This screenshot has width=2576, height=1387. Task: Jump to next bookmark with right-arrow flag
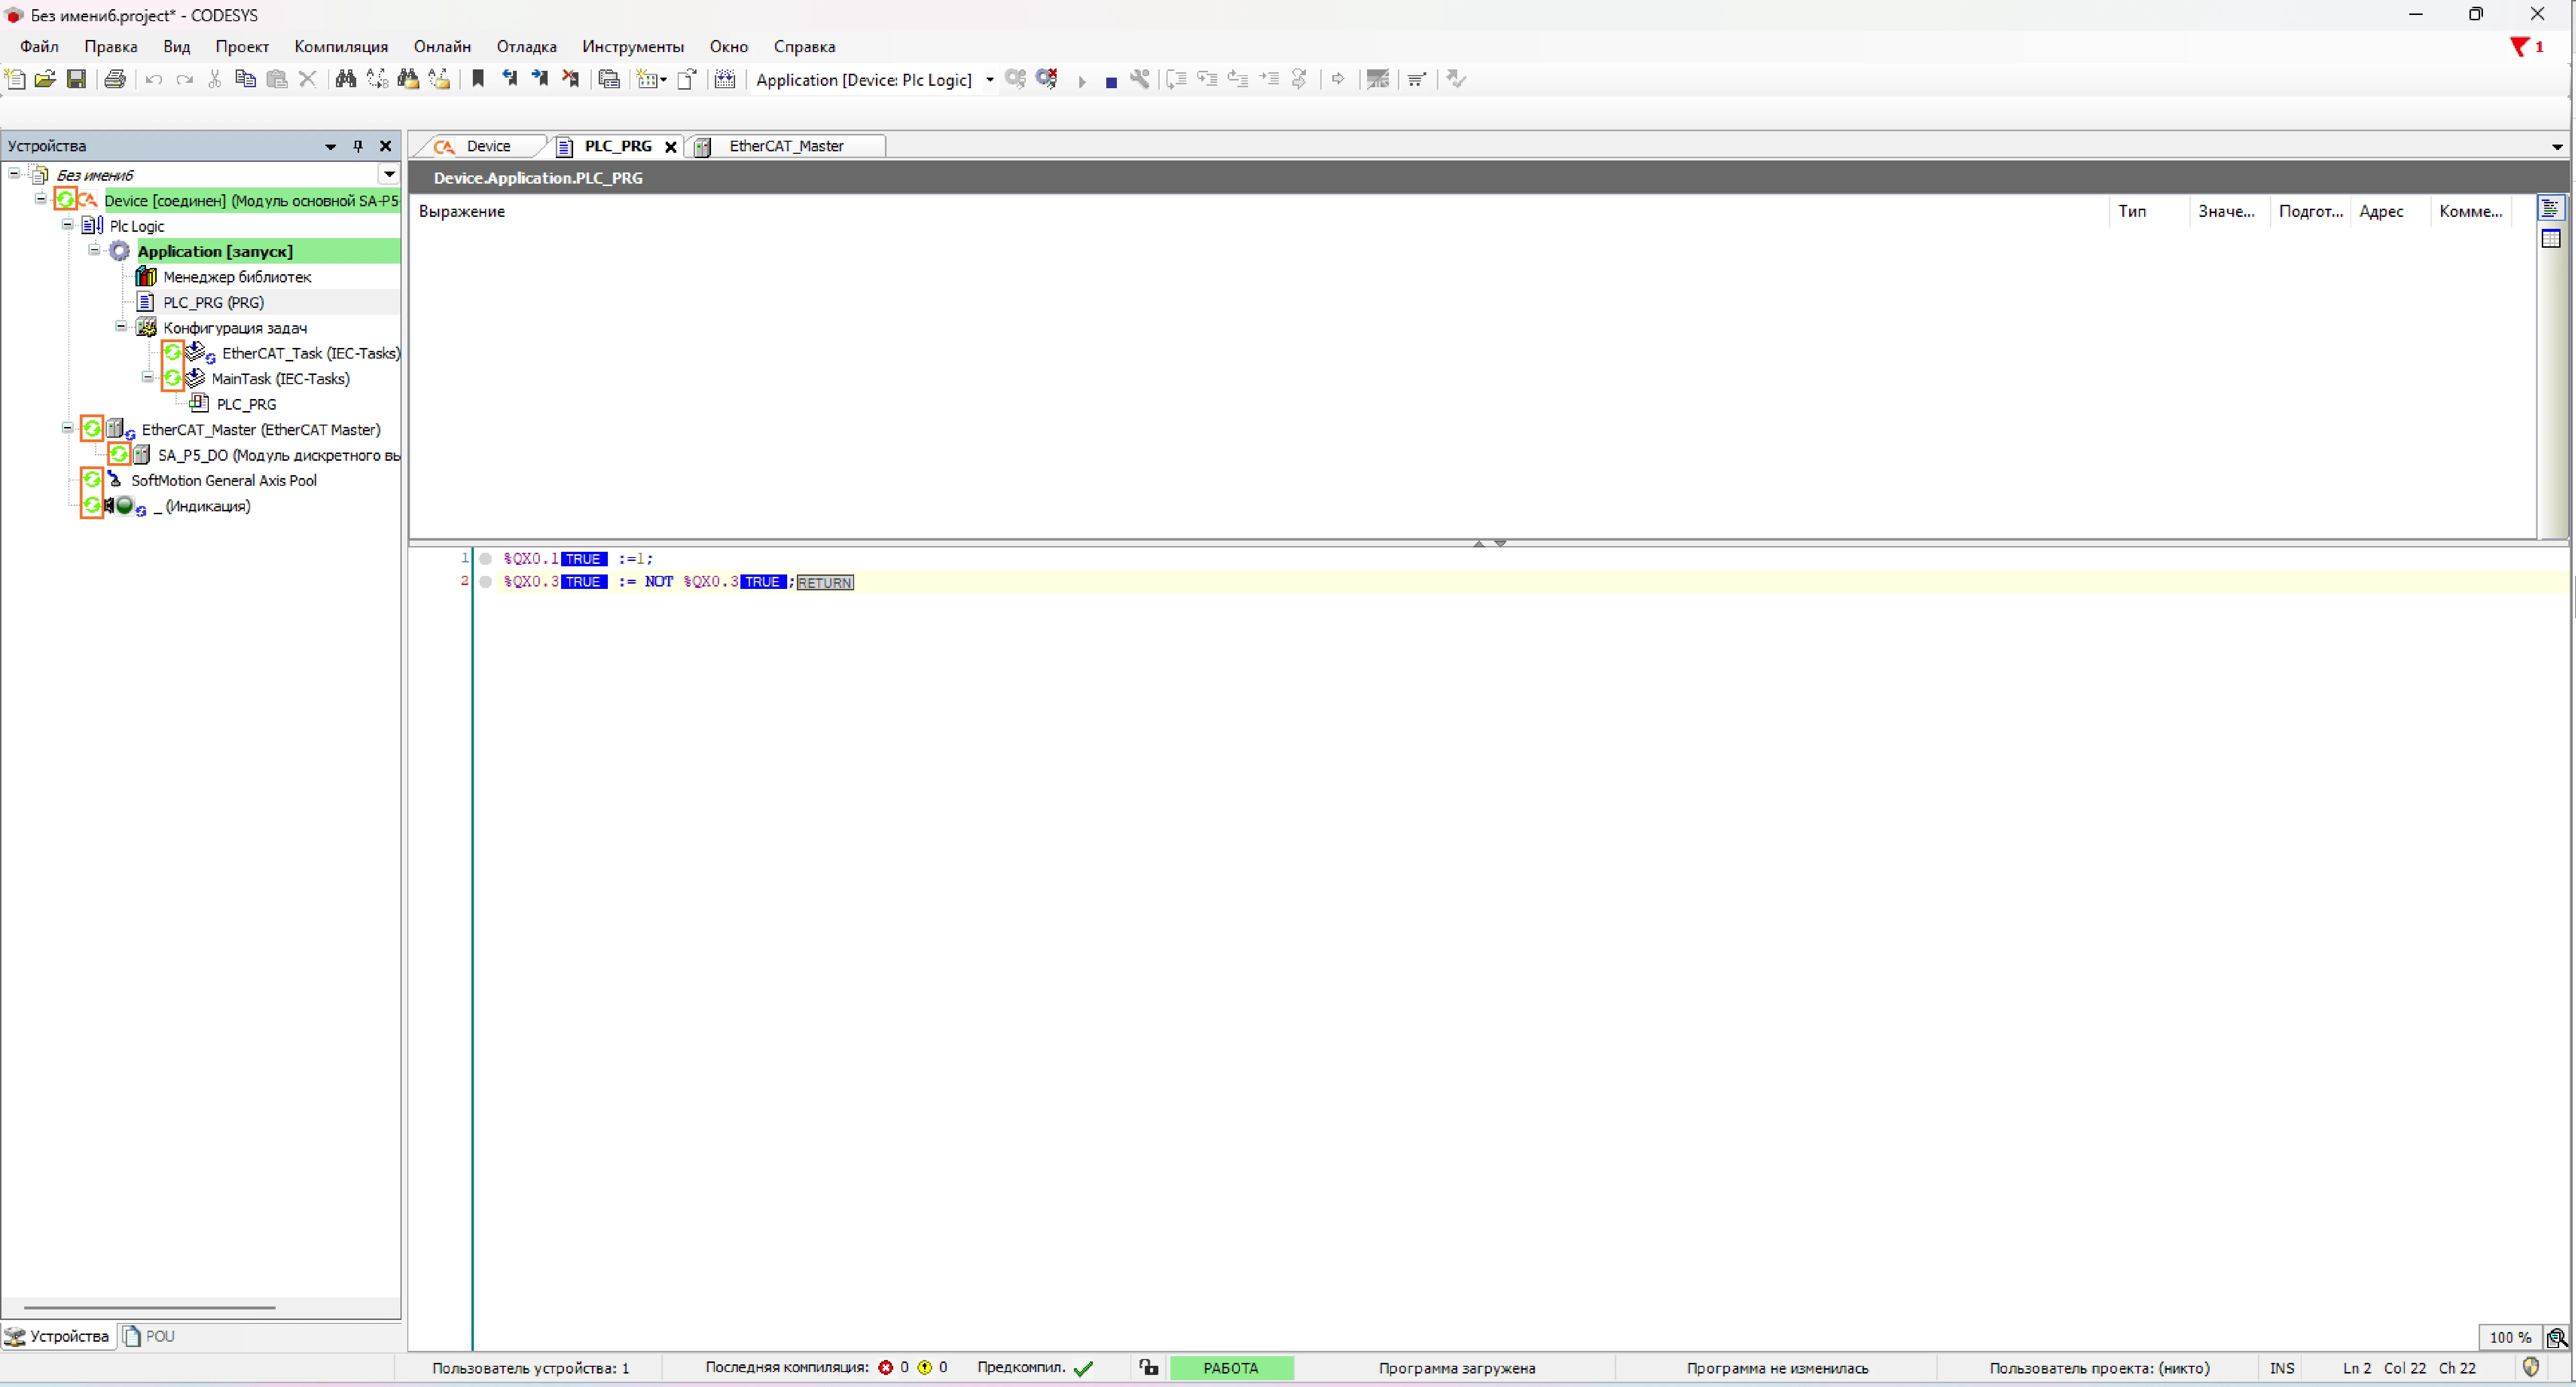540,79
